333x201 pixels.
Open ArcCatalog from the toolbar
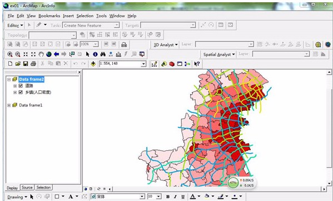tap(164, 64)
